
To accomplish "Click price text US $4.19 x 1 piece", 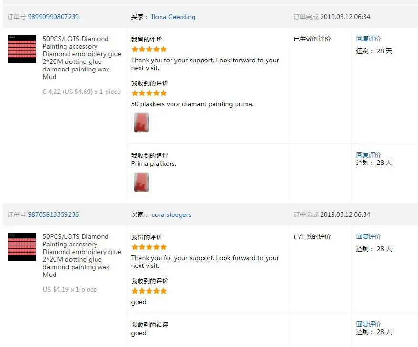I will pos(70,289).
